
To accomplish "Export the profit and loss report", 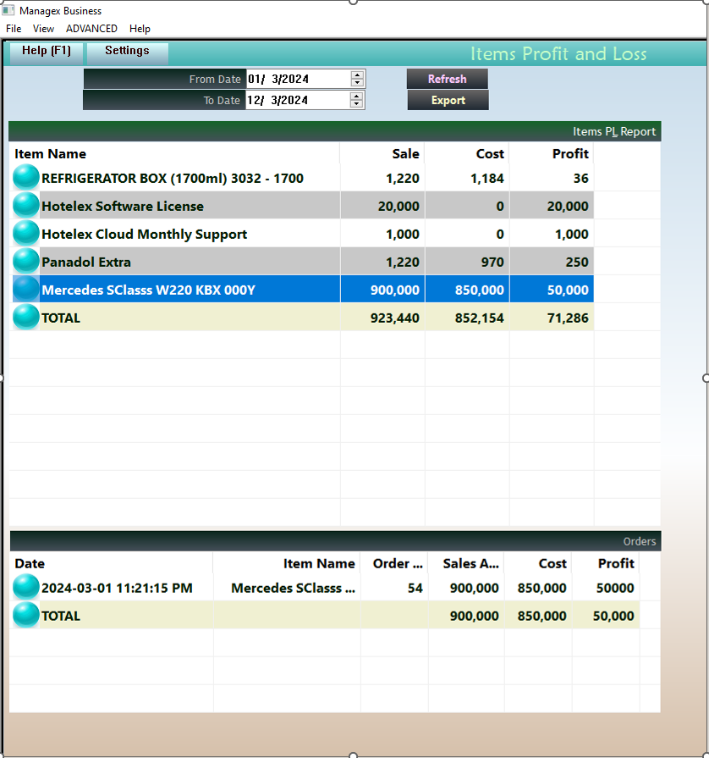I will 448,100.
